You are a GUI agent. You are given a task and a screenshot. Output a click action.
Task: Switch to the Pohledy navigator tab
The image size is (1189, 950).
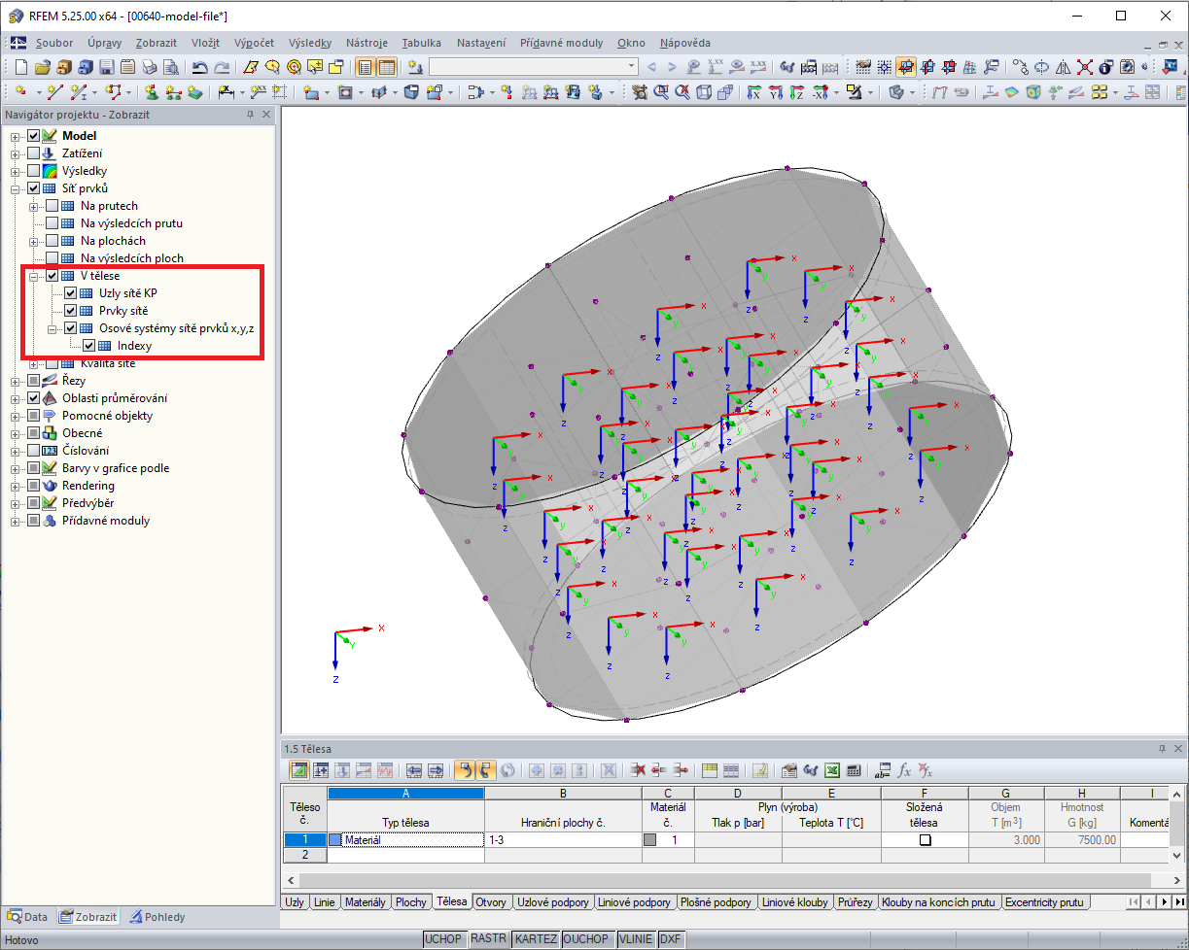pyautogui.click(x=157, y=916)
